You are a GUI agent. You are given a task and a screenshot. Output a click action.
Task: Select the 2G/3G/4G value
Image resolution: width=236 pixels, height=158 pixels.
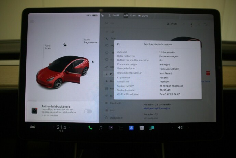coord(165,90)
